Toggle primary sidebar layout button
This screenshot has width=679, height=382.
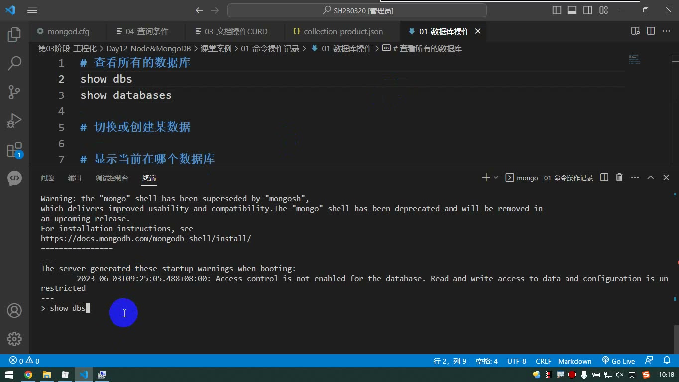point(557,10)
